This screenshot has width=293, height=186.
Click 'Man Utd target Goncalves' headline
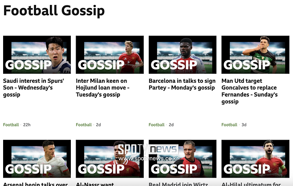249,91
